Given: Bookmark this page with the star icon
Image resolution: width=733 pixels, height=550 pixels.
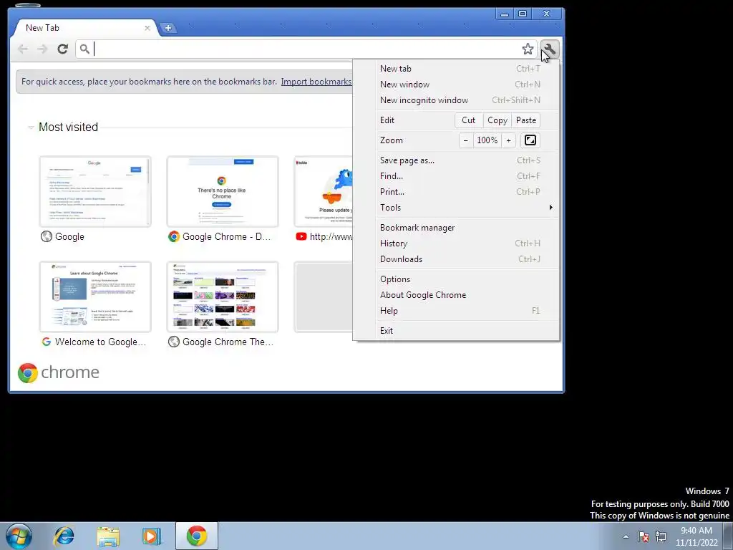Looking at the screenshot, I should (528, 49).
